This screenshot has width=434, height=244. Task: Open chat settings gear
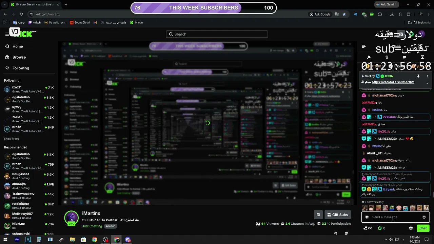411,228
